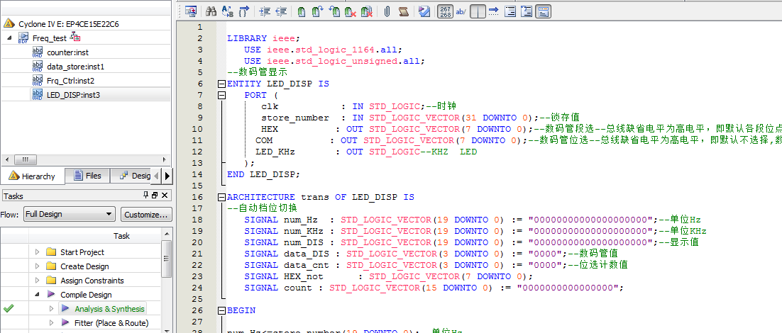
Task: Click the Find binoculars icon
Action: tap(211, 11)
